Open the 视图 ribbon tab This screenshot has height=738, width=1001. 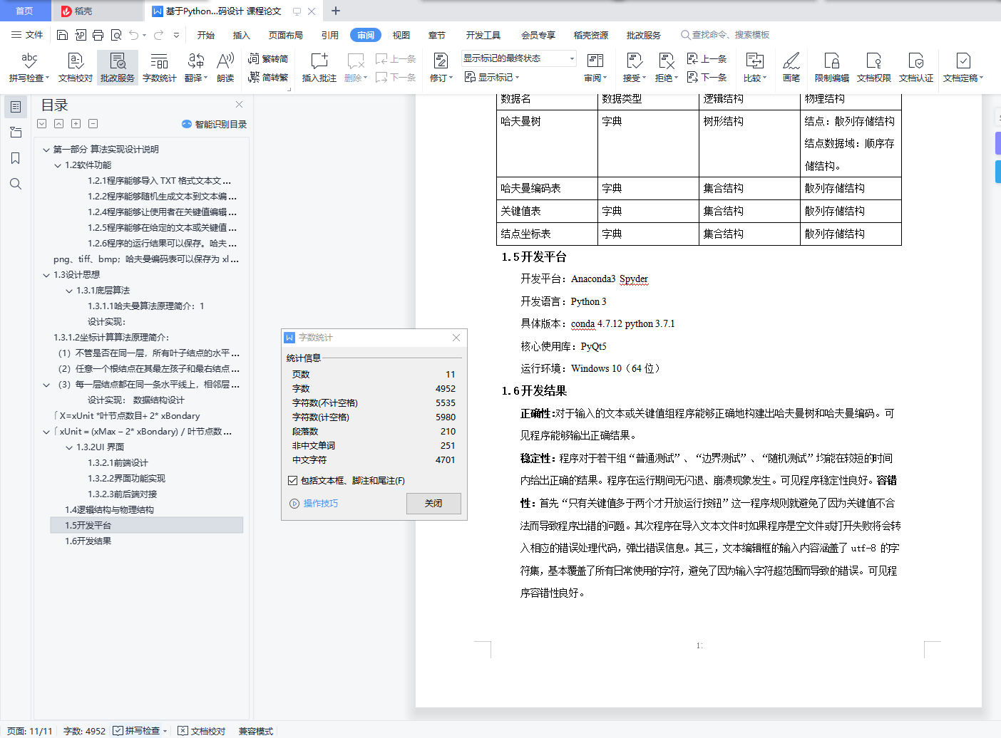click(x=401, y=35)
